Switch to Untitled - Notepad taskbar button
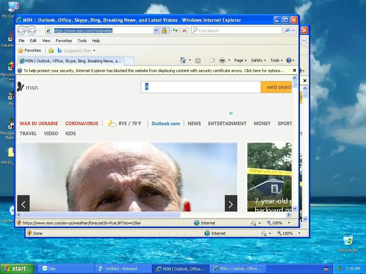This screenshot has height=274, width=366. point(123,269)
